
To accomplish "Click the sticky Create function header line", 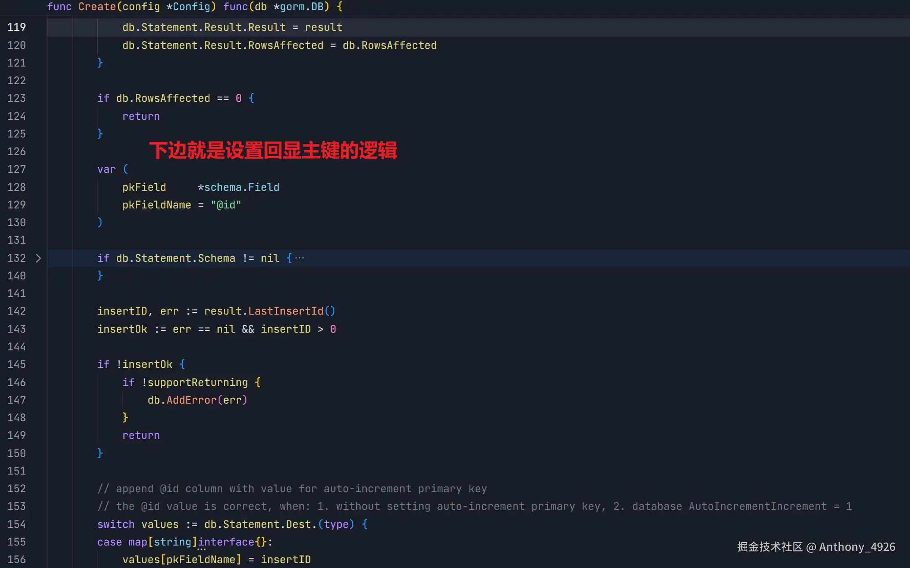I will pos(194,7).
